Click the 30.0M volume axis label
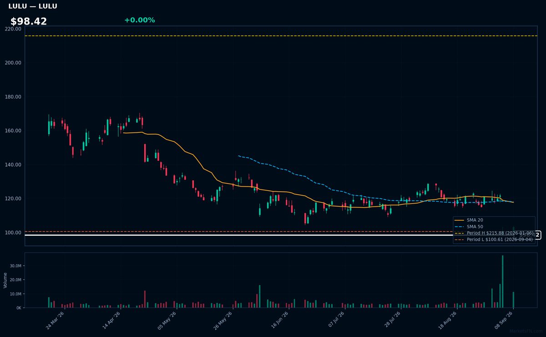 pyautogui.click(x=15, y=266)
